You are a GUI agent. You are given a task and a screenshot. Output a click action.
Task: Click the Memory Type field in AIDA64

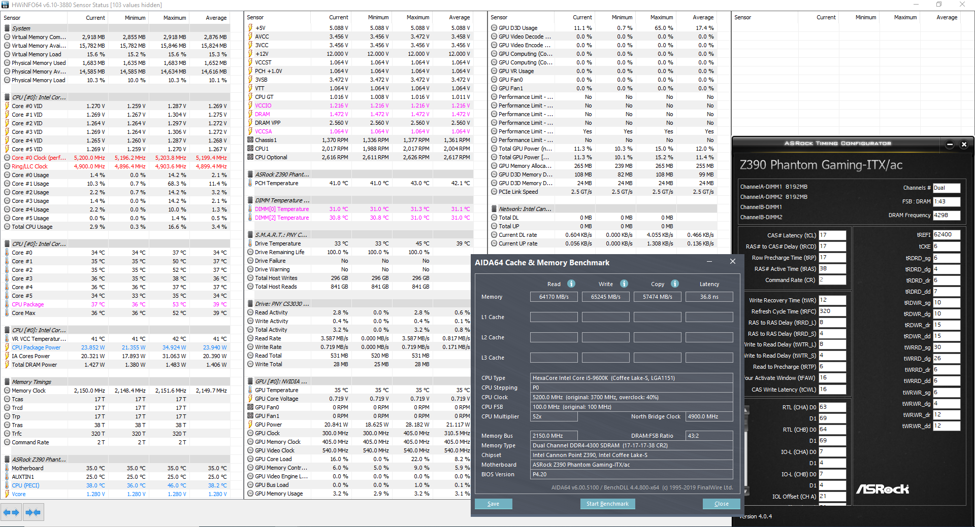[x=632, y=445]
